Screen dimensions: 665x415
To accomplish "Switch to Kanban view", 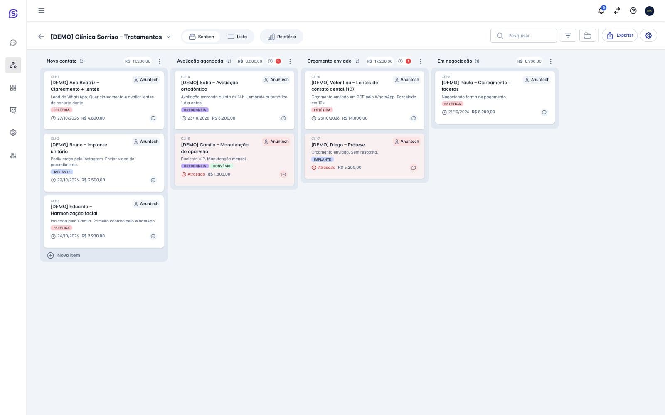I will coord(201,37).
